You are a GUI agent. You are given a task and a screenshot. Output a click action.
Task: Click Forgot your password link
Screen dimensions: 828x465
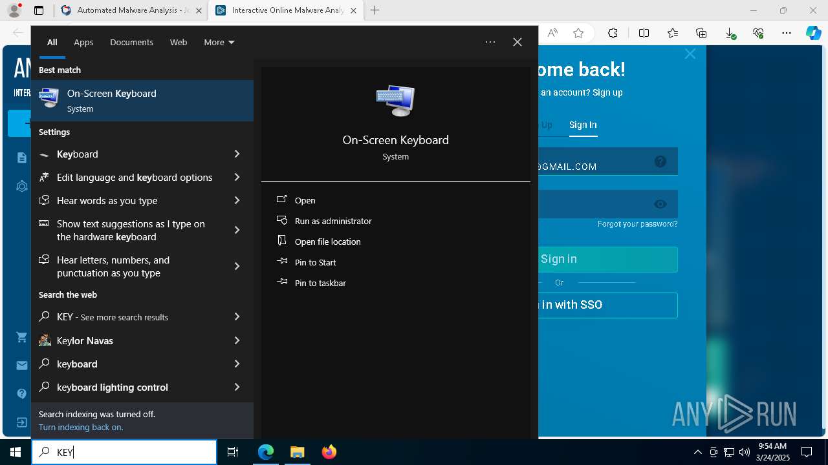(x=637, y=224)
